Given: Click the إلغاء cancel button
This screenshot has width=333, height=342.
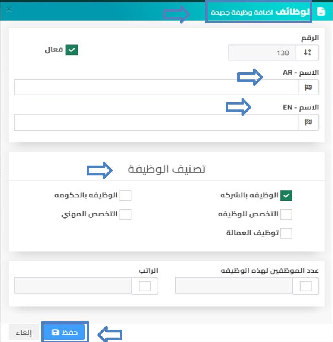Looking at the screenshot, I should click(24, 332).
